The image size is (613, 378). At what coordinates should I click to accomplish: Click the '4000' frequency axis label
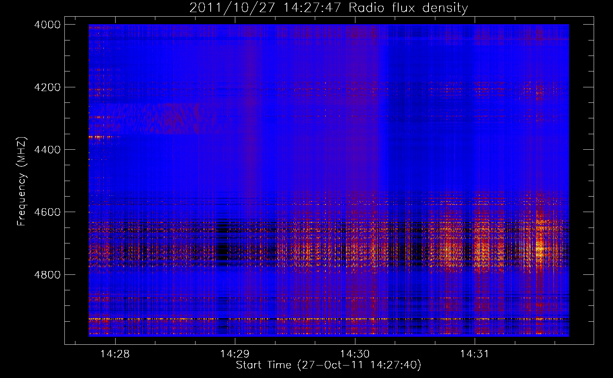(x=47, y=25)
